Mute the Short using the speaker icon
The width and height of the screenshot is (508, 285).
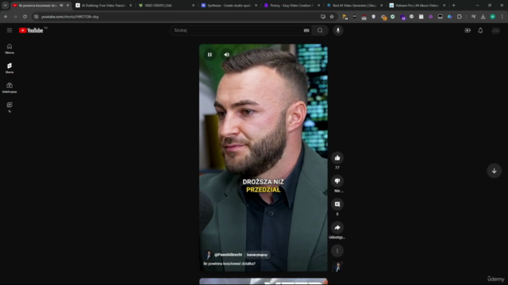(226, 55)
